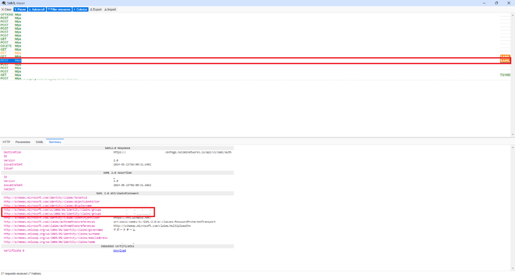Select the DELETE request row
Viewport: 515px width, 277px height.
[256, 46]
